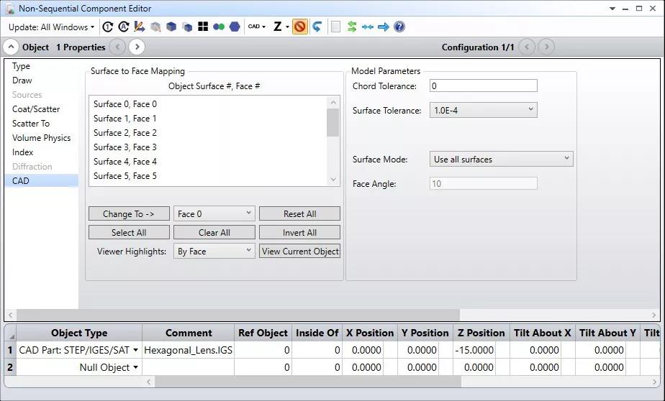Click the Chord Tolerance input field
The height and width of the screenshot is (401, 665).
(483, 86)
